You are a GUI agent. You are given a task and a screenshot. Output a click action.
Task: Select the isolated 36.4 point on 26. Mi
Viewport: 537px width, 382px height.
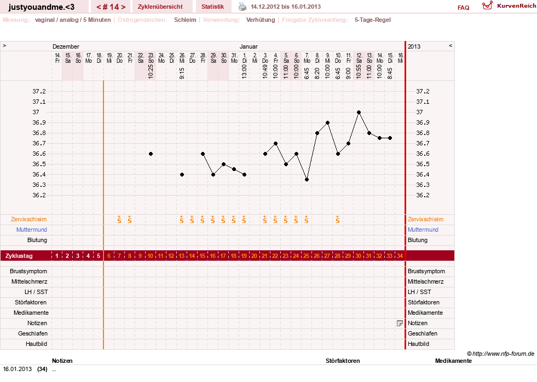coord(182,174)
